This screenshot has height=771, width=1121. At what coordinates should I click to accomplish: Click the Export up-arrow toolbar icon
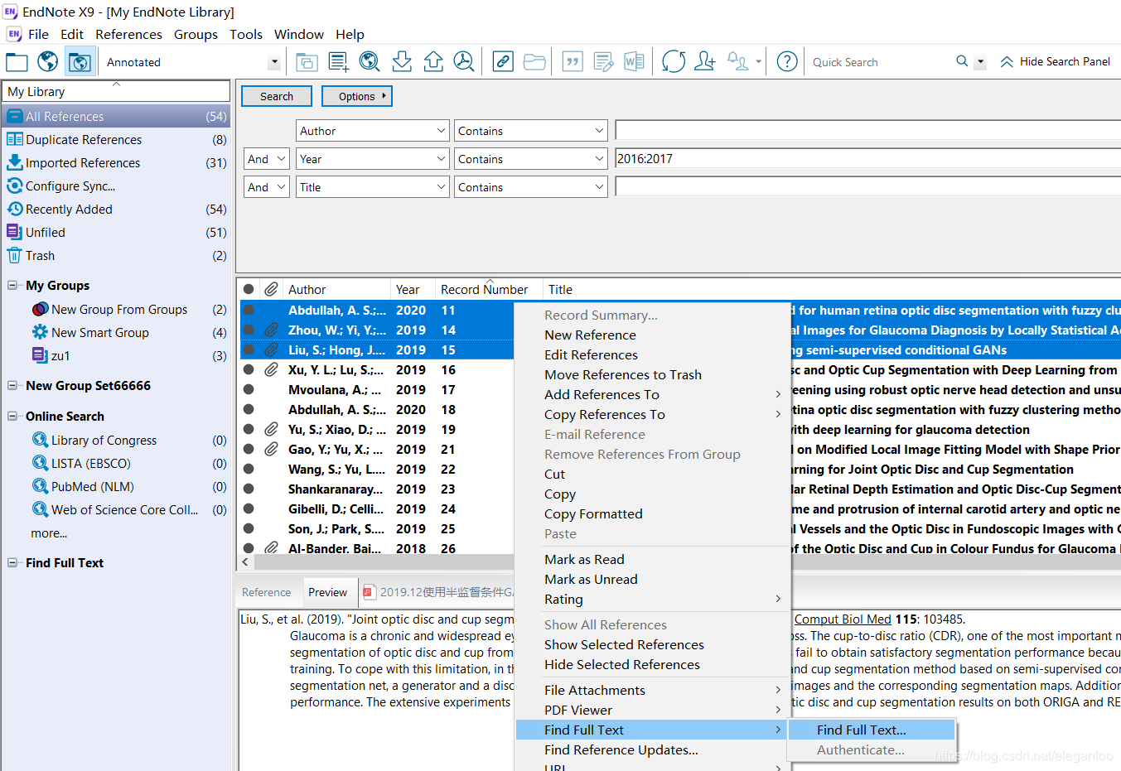(433, 61)
